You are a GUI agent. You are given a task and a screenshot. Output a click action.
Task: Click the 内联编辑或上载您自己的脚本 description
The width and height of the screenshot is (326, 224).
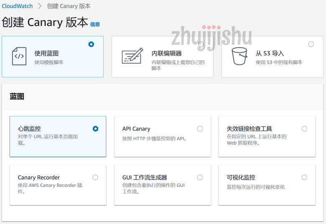178,65
